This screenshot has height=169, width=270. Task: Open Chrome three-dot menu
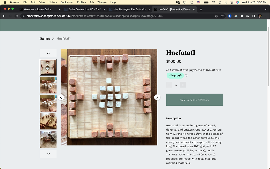click(x=266, y=16)
